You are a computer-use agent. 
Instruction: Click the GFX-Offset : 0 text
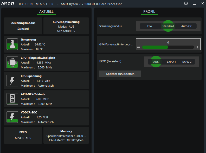tap(66, 31)
